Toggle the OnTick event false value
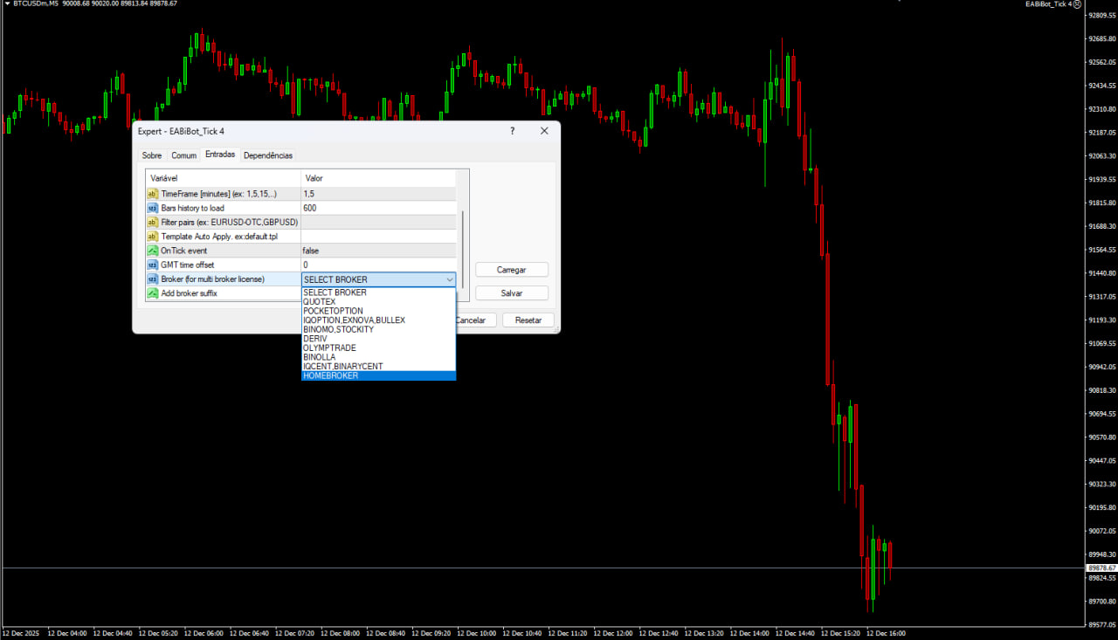 [377, 251]
